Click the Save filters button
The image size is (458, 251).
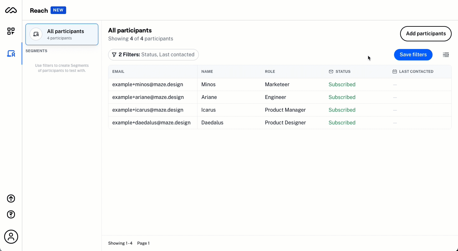point(413,55)
